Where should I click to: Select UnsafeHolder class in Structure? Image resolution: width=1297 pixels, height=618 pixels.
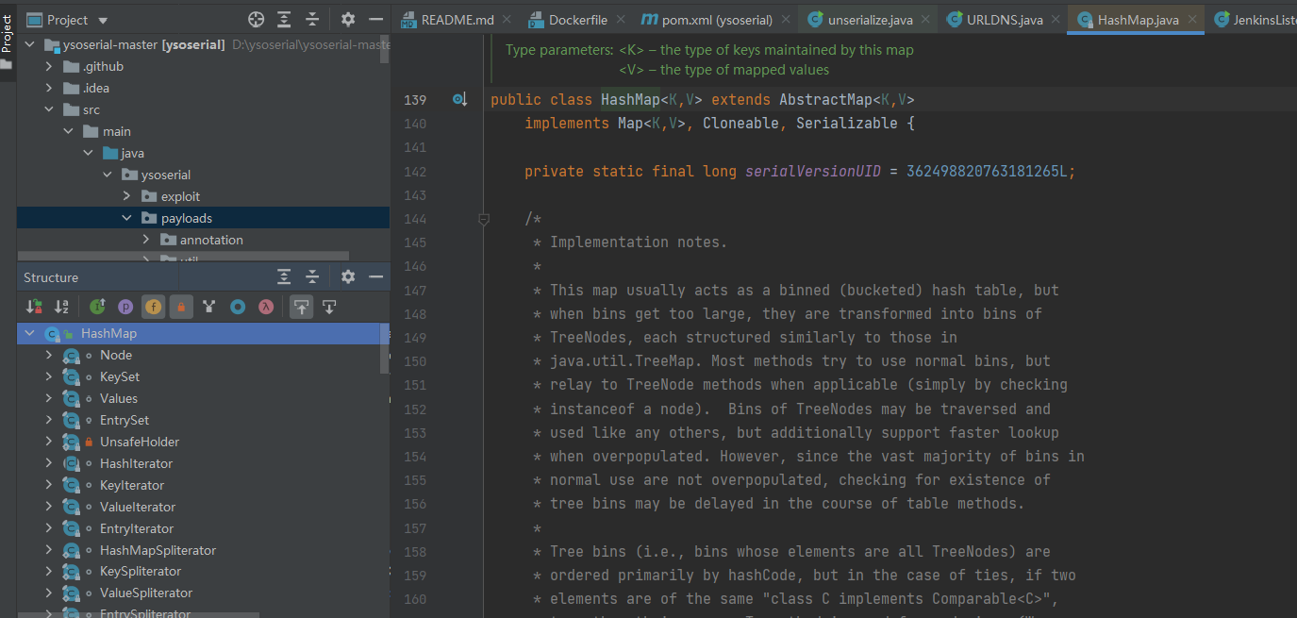pos(140,442)
